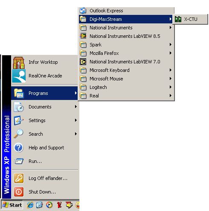This screenshot has width=209, height=211.
Task: Click the Real folder icon
Action: [x=83, y=96]
